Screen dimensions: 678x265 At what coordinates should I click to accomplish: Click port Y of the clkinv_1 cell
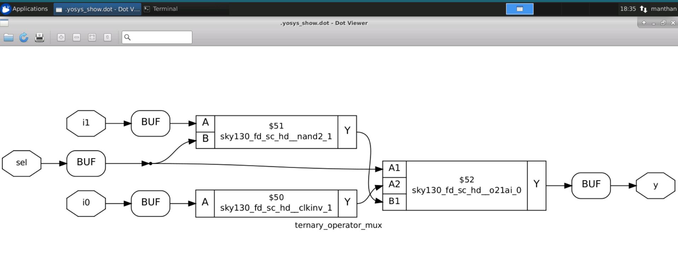click(x=347, y=203)
